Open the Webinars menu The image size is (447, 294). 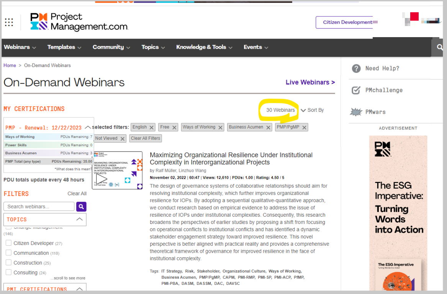pos(20,47)
